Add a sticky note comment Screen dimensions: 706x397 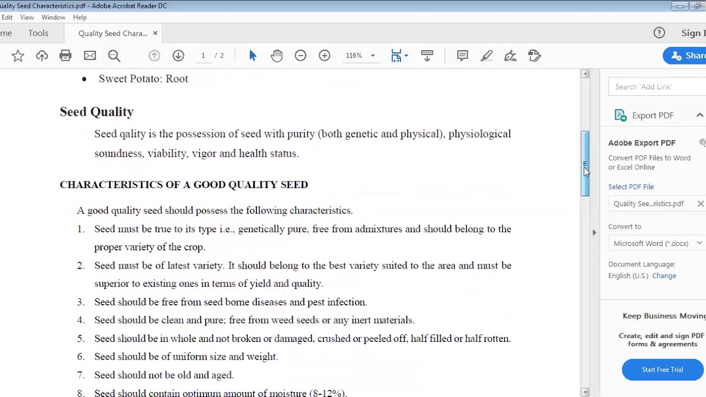pos(462,56)
